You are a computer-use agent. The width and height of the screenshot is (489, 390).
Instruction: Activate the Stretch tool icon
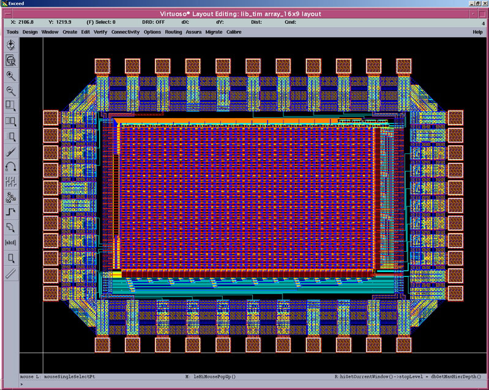coord(10,106)
